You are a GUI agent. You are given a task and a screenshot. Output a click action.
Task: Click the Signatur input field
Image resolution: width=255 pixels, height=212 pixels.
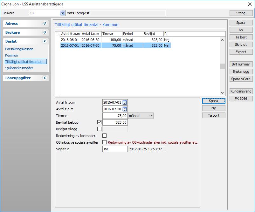(x=115, y=149)
